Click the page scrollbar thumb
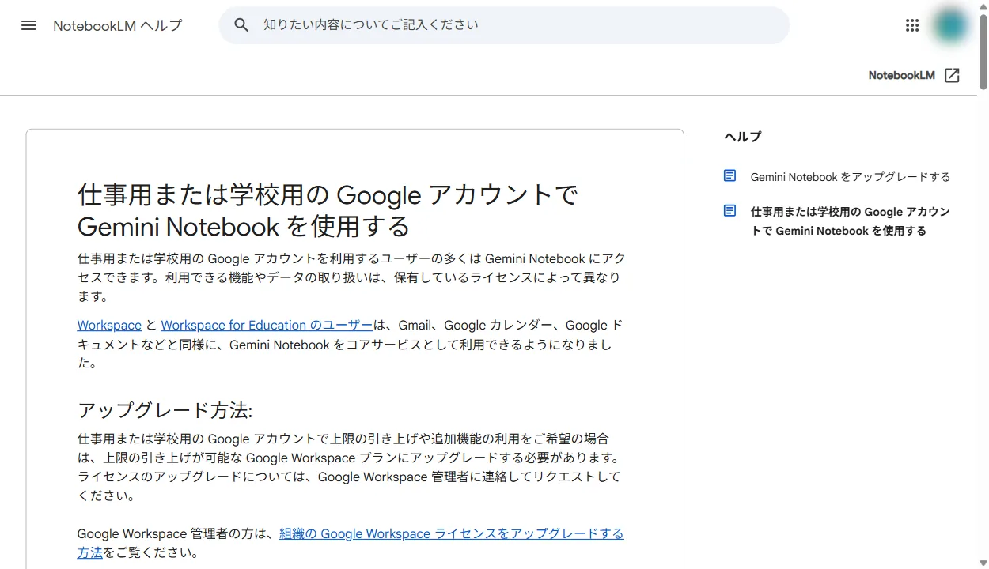Screen dimensions: 989x569 tap(983, 51)
